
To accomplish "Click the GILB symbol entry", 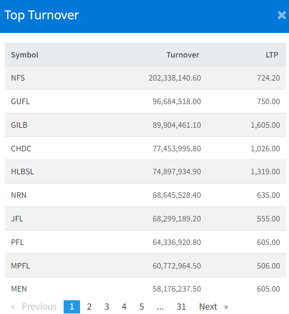I will point(19,125).
